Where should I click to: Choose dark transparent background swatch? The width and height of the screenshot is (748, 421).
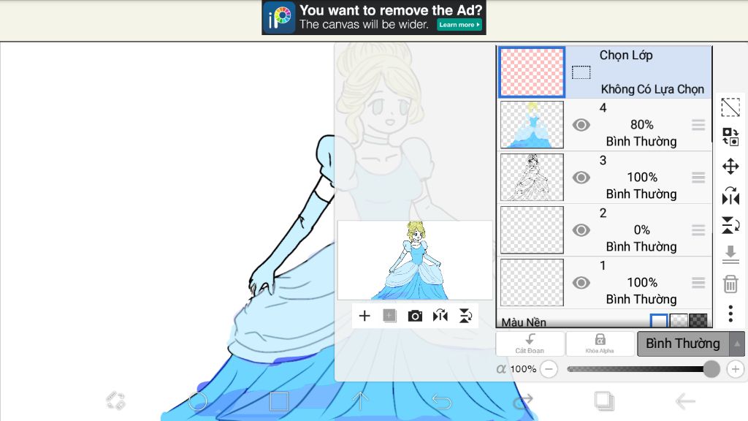click(698, 321)
